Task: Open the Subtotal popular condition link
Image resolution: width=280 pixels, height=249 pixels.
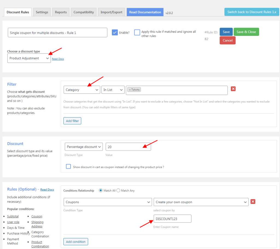Action: pyautogui.click(x=13, y=216)
